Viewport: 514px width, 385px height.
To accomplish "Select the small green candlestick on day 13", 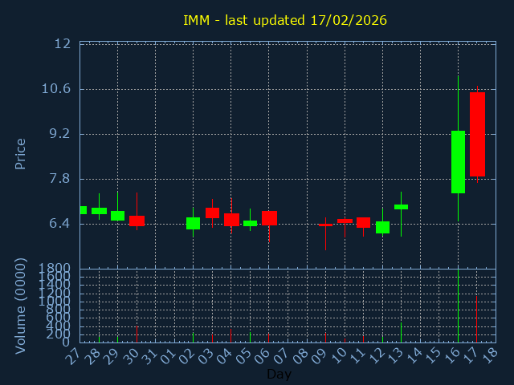I will coord(401,207).
